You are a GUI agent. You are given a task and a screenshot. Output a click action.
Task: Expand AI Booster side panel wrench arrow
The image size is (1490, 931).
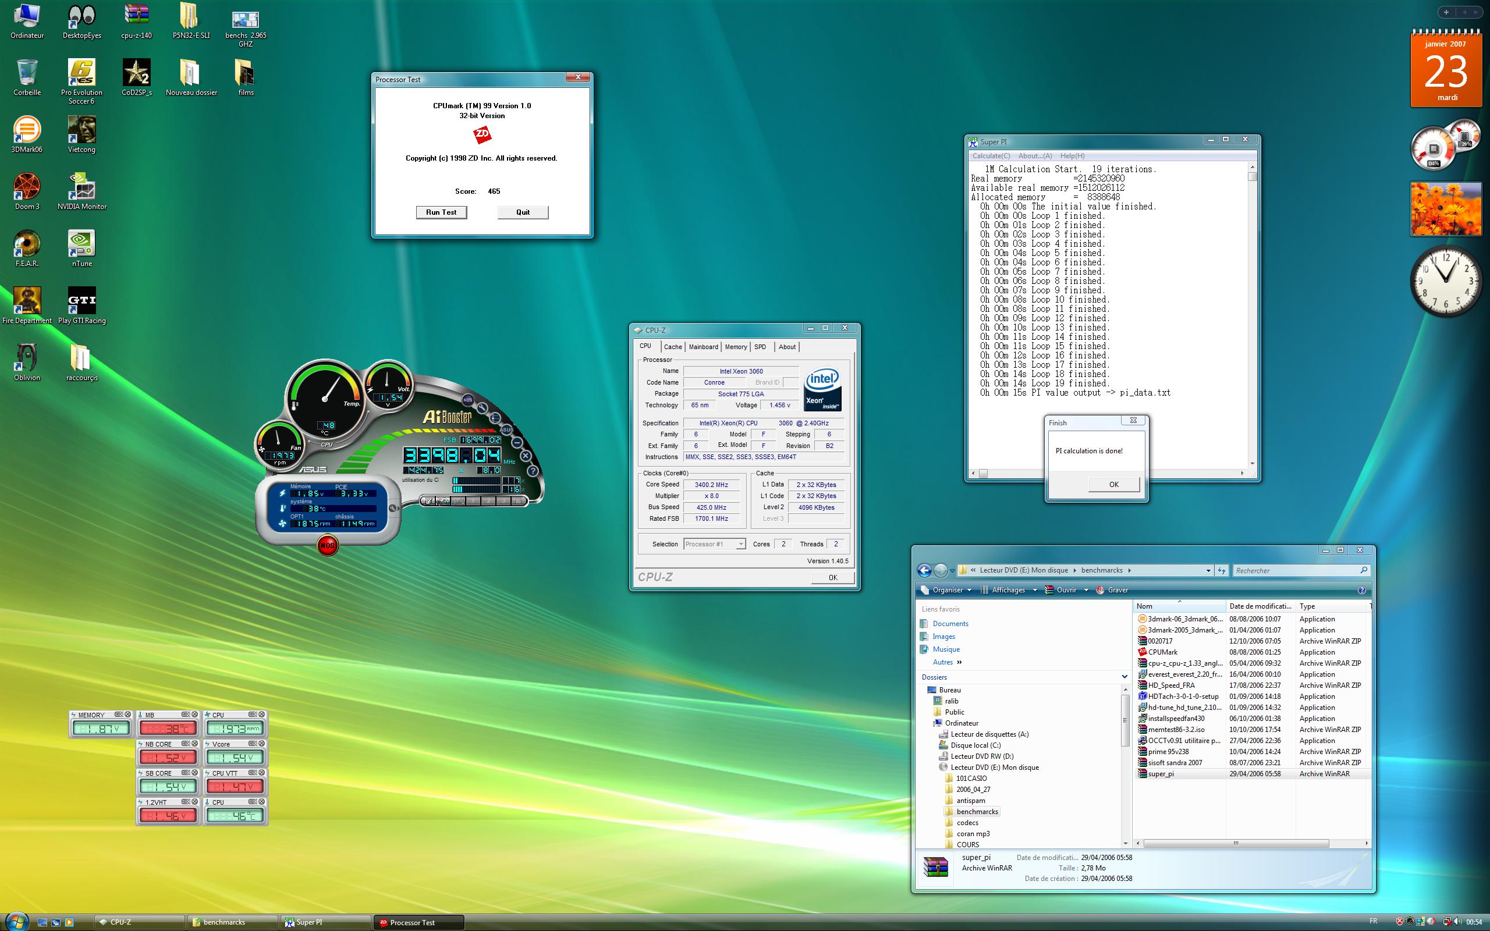pyautogui.click(x=393, y=508)
